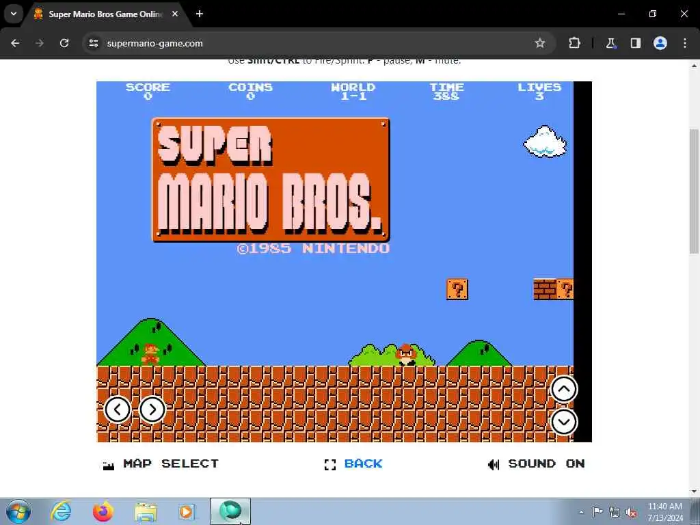Close the Super Mario Bros tab
This screenshot has height=525, width=700.
click(175, 14)
